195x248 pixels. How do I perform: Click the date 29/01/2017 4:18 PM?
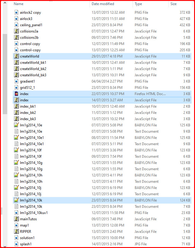108,56
